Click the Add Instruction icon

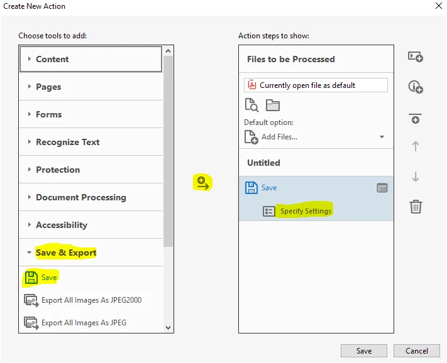[416, 87]
